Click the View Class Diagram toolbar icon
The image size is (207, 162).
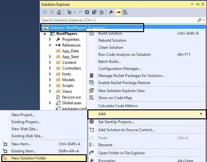[x=125, y=12]
